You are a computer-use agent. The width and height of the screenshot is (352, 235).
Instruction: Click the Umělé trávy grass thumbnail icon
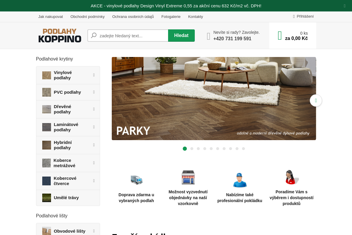click(46, 198)
